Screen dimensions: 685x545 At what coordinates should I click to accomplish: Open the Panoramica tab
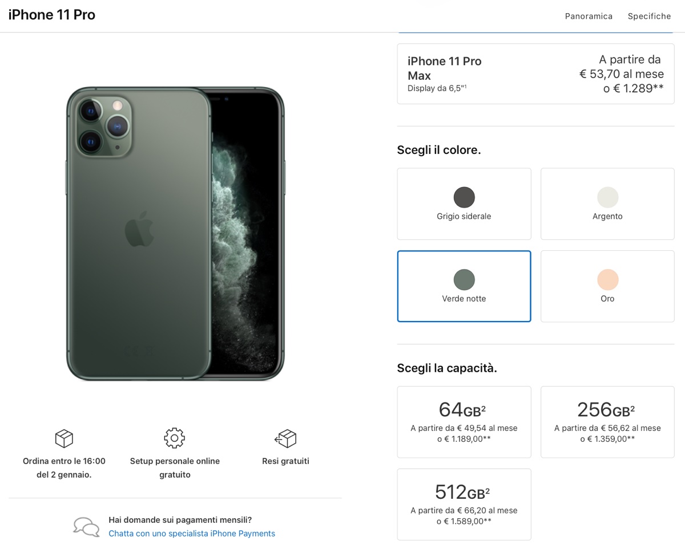589,16
